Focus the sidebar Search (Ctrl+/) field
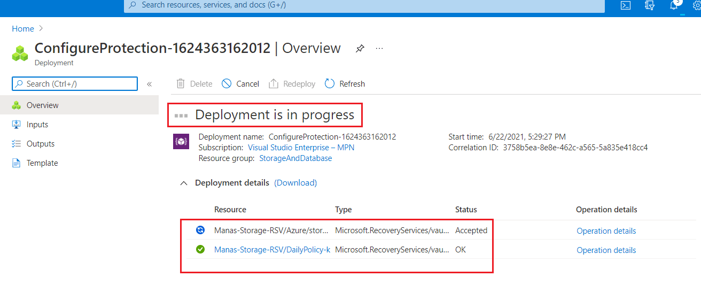The width and height of the screenshot is (701, 292). (75, 84)
